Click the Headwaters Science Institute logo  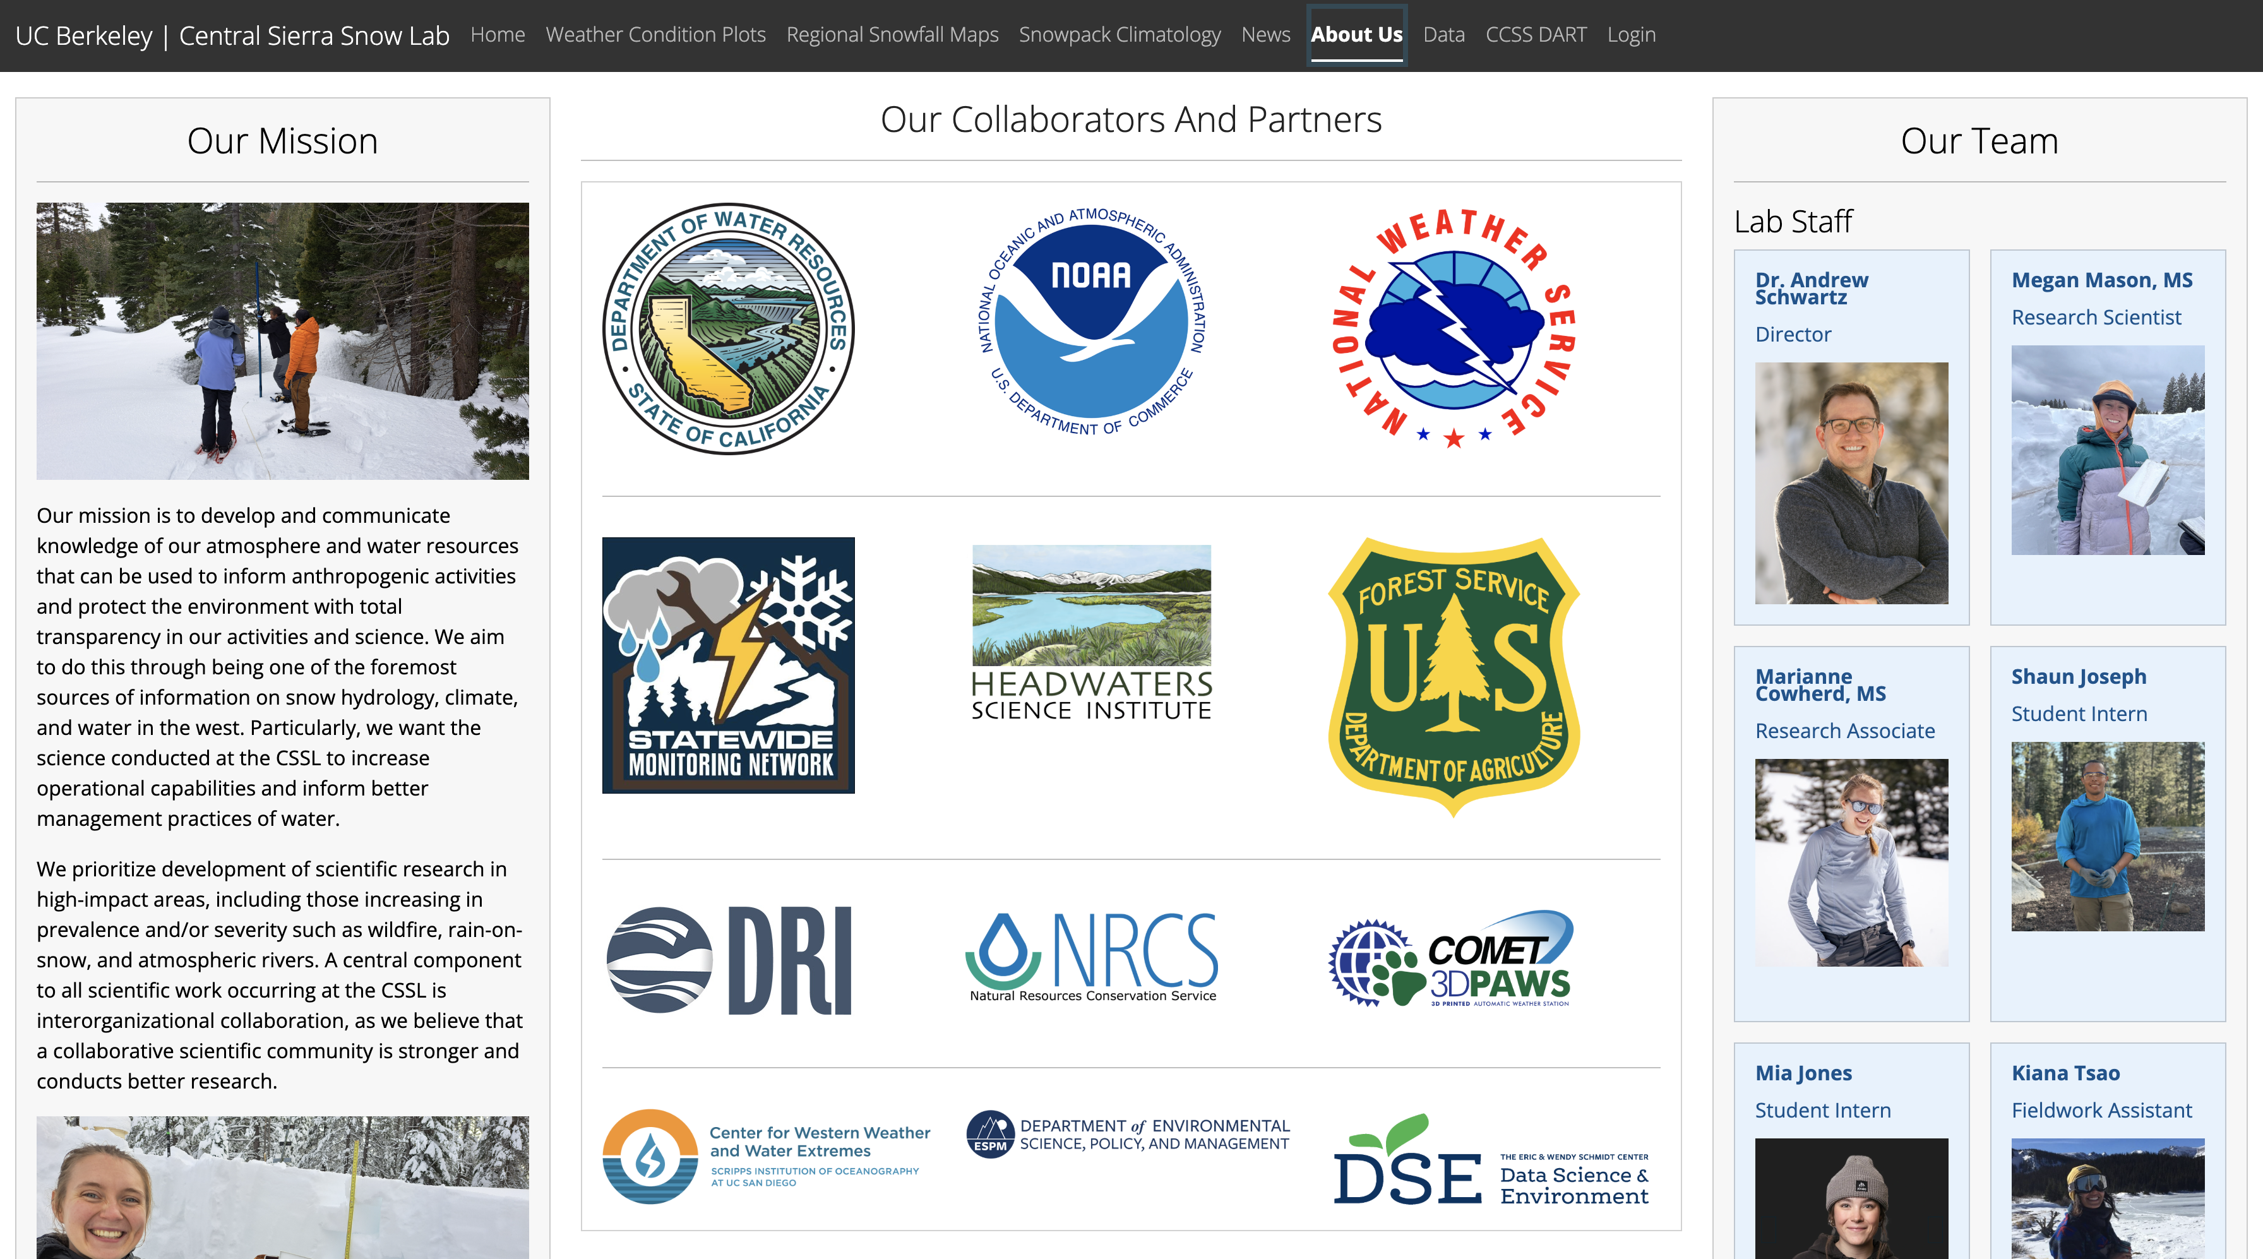pyautogui.click(x=1092, y=633)
